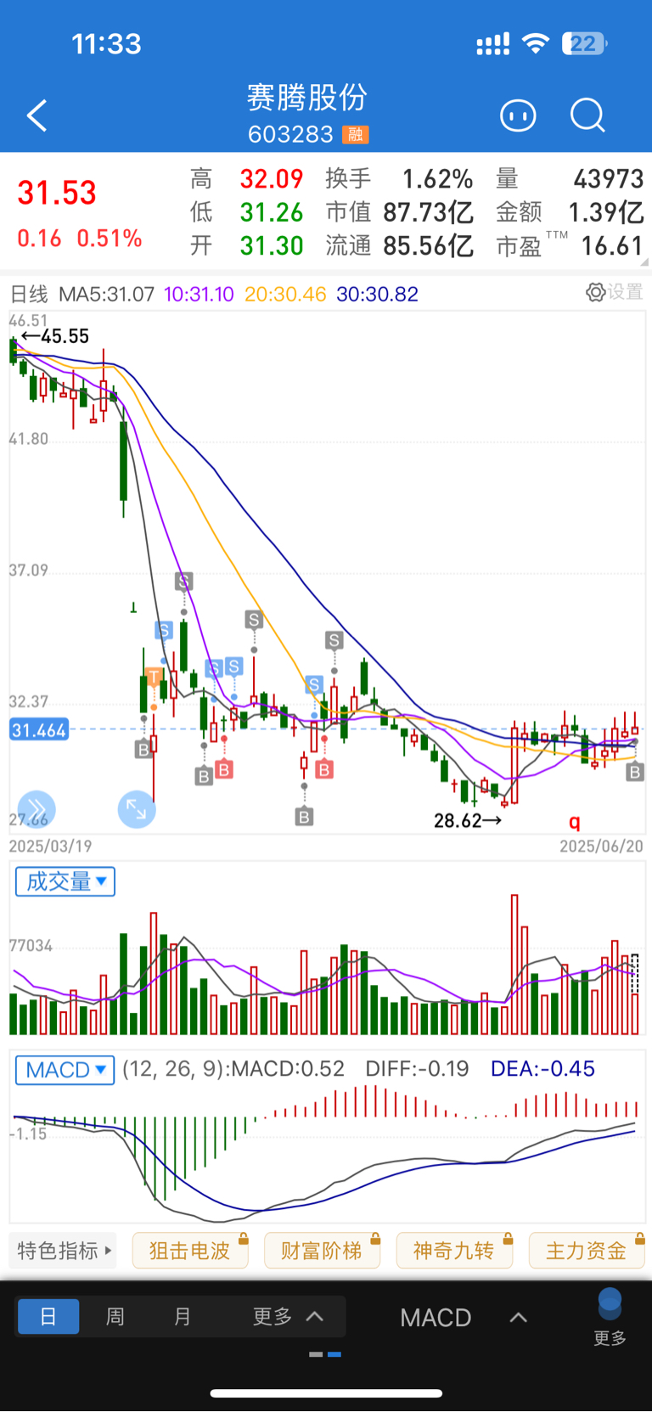Tap the orange T marker on chart
Screen dimensions: 652x1412
click(x=154, y=677)
